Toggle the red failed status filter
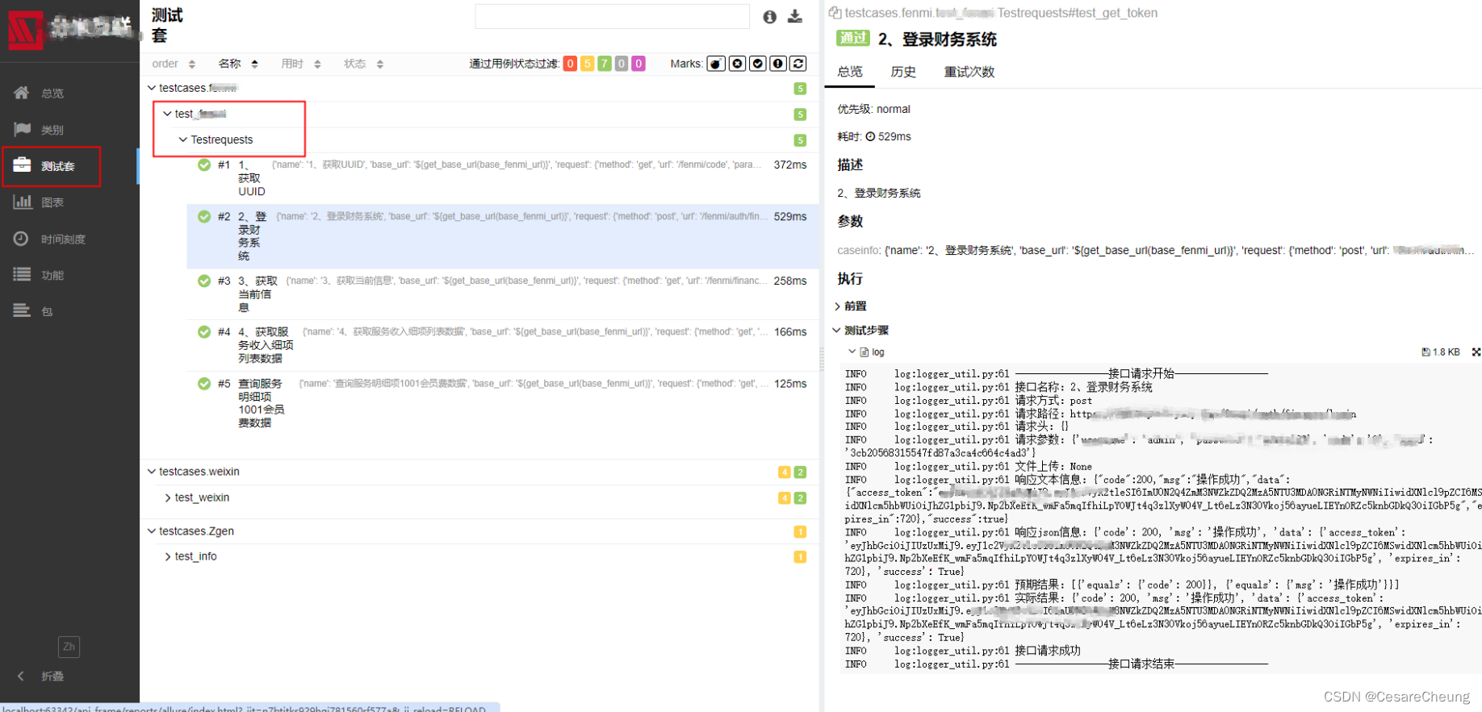Screen dimensions: 1482x712 click(x=570, y=64)
